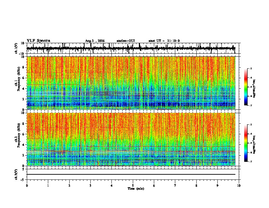Click the "VLF Spectra" plot title
This screenshot has width=269, height=208.
(38, 41)
